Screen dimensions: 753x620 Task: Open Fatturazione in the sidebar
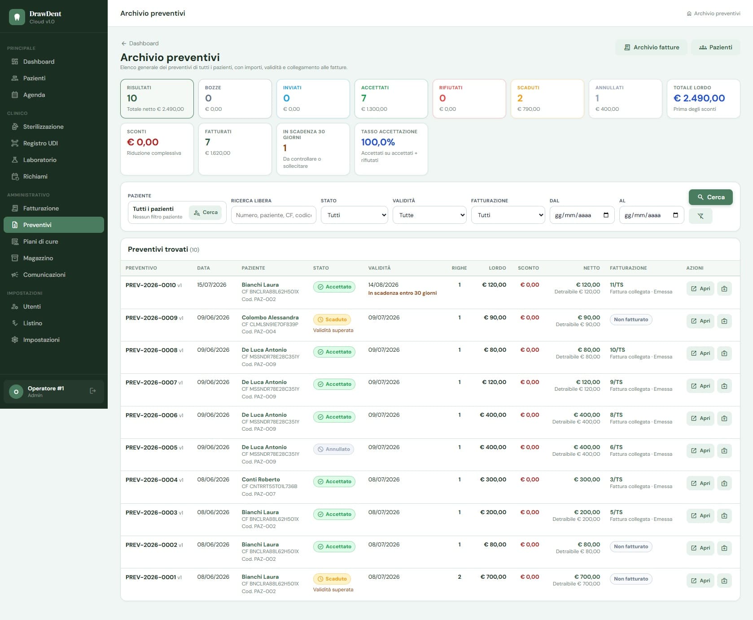[54, 208]
